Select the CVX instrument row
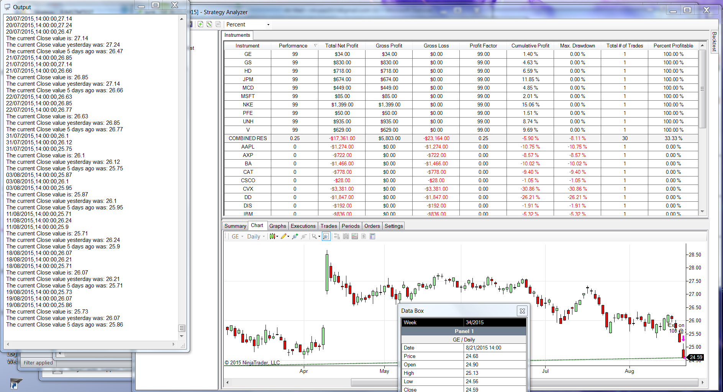Viewport: 723px width, 392px height. 461,189
